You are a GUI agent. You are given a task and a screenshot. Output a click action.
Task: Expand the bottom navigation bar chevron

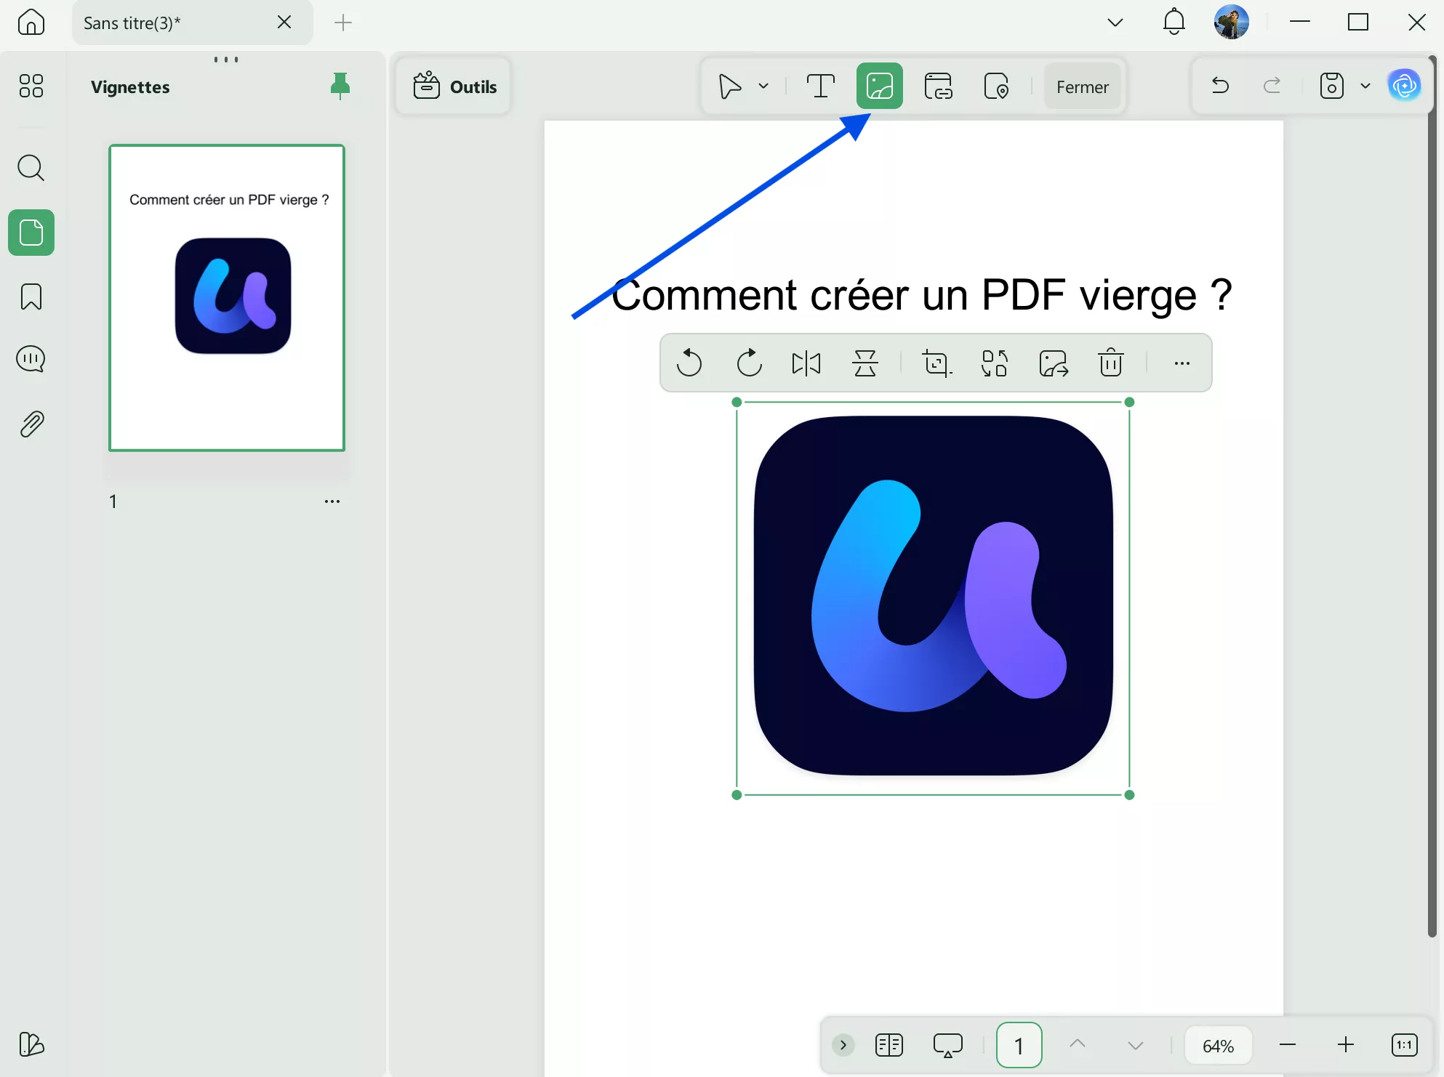[843, 1045]
